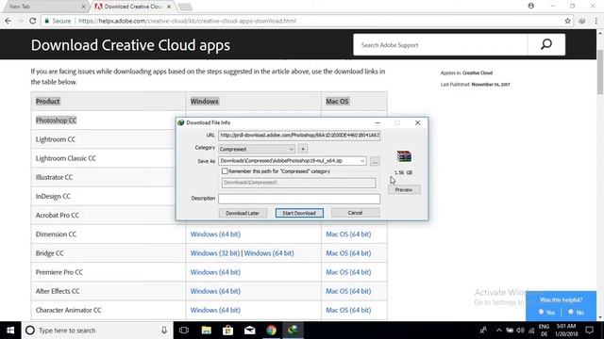Viewport: 604px width, 339px height.
Task: Click the URL field in download dialog
Action: pos(299,136)
